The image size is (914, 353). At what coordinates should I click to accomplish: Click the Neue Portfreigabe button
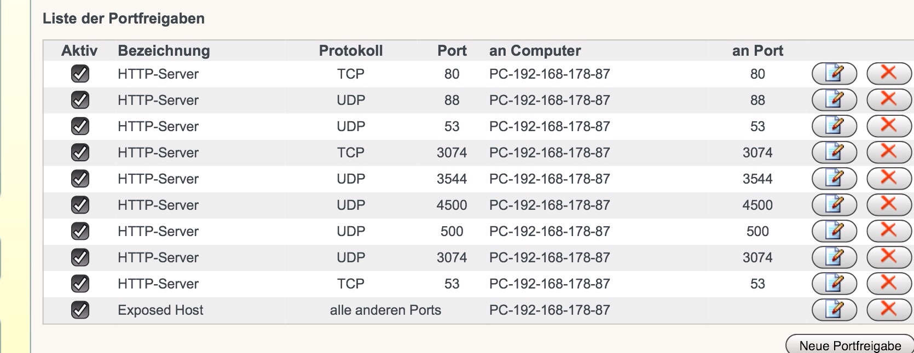coord(849,345)
